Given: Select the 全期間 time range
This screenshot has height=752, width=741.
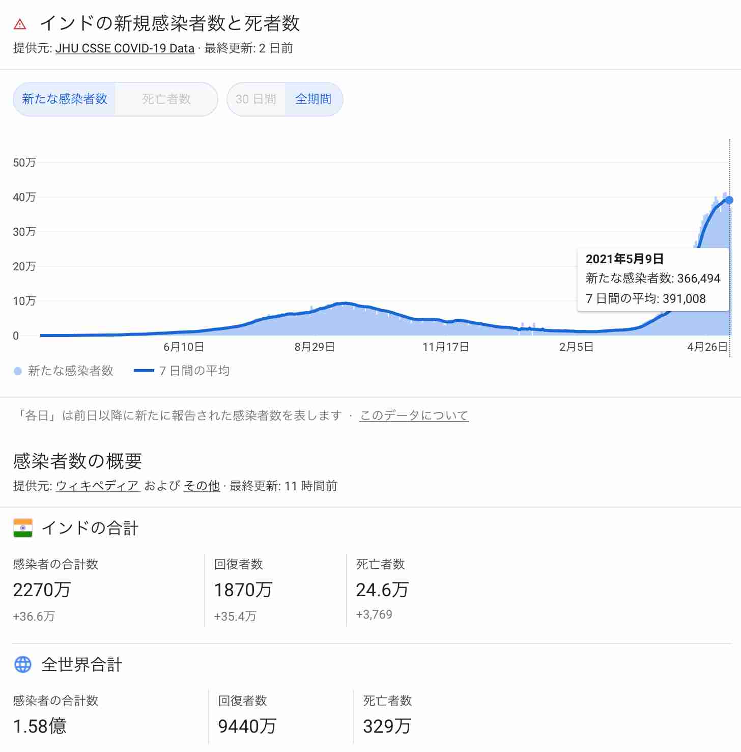Looking at the screenshot, I should coord(313,99).
